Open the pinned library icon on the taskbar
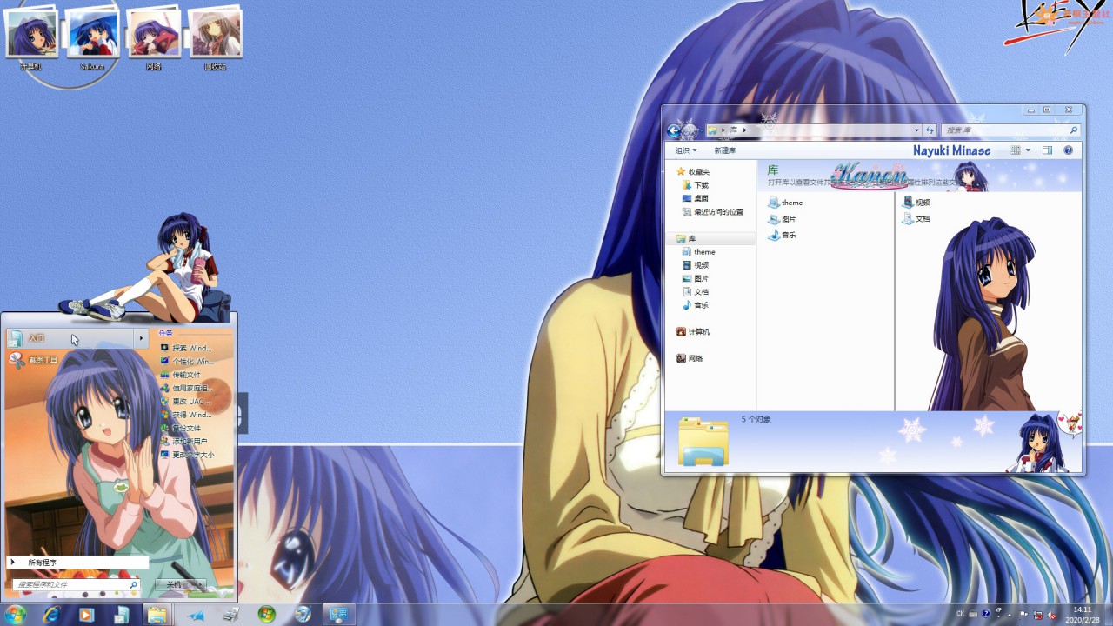Viewport: 1113px width, 626px height. [122, 615]
